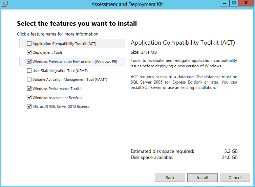Viewport: 255px width, 187px height.
Task: Uncheck Microsoft SQL Server 2012 Express checkbox
Action: click(29, 107)
